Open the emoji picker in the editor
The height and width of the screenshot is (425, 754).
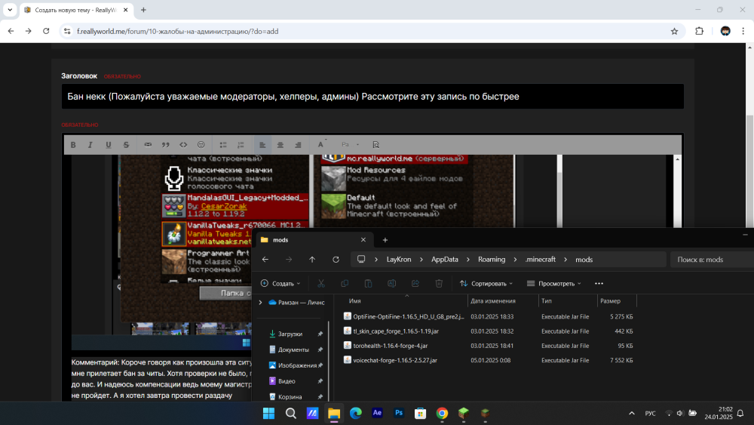click(x=201, y=145)
